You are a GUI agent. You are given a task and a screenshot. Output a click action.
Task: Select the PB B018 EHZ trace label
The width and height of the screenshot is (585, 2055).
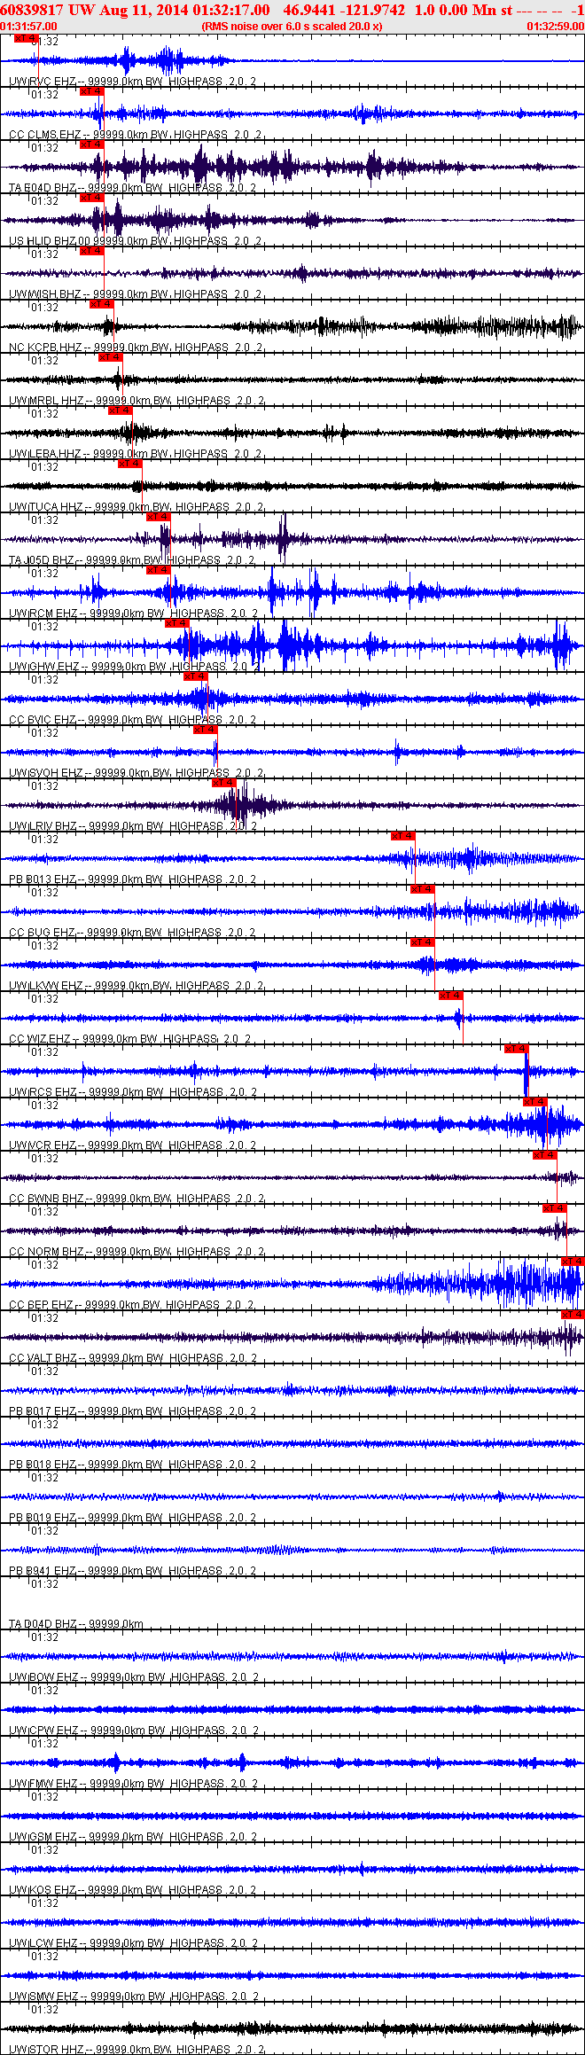tap(133, 1465)
